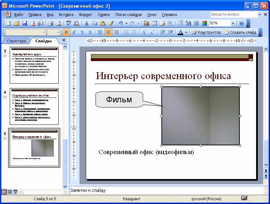This screenshot has width=270, height=204.
Task: Toggle Underline formatting (Ч)
Action: pyautogui.click(x=82, y=32)
